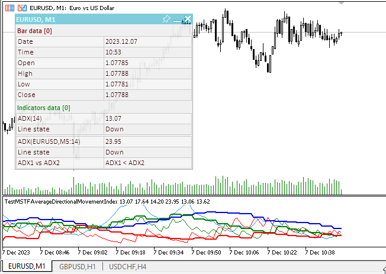Screen dimensions: 386x274
Task: Click the 'ADX1 vs ADX2' label
Action: pos(38,163)
